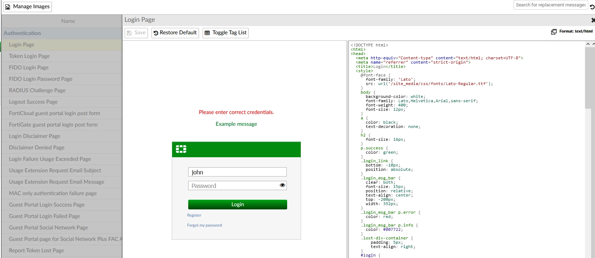Open Report Token Lost Page
Viewport: 595px width, 258px height.
(x=62, y=250)
